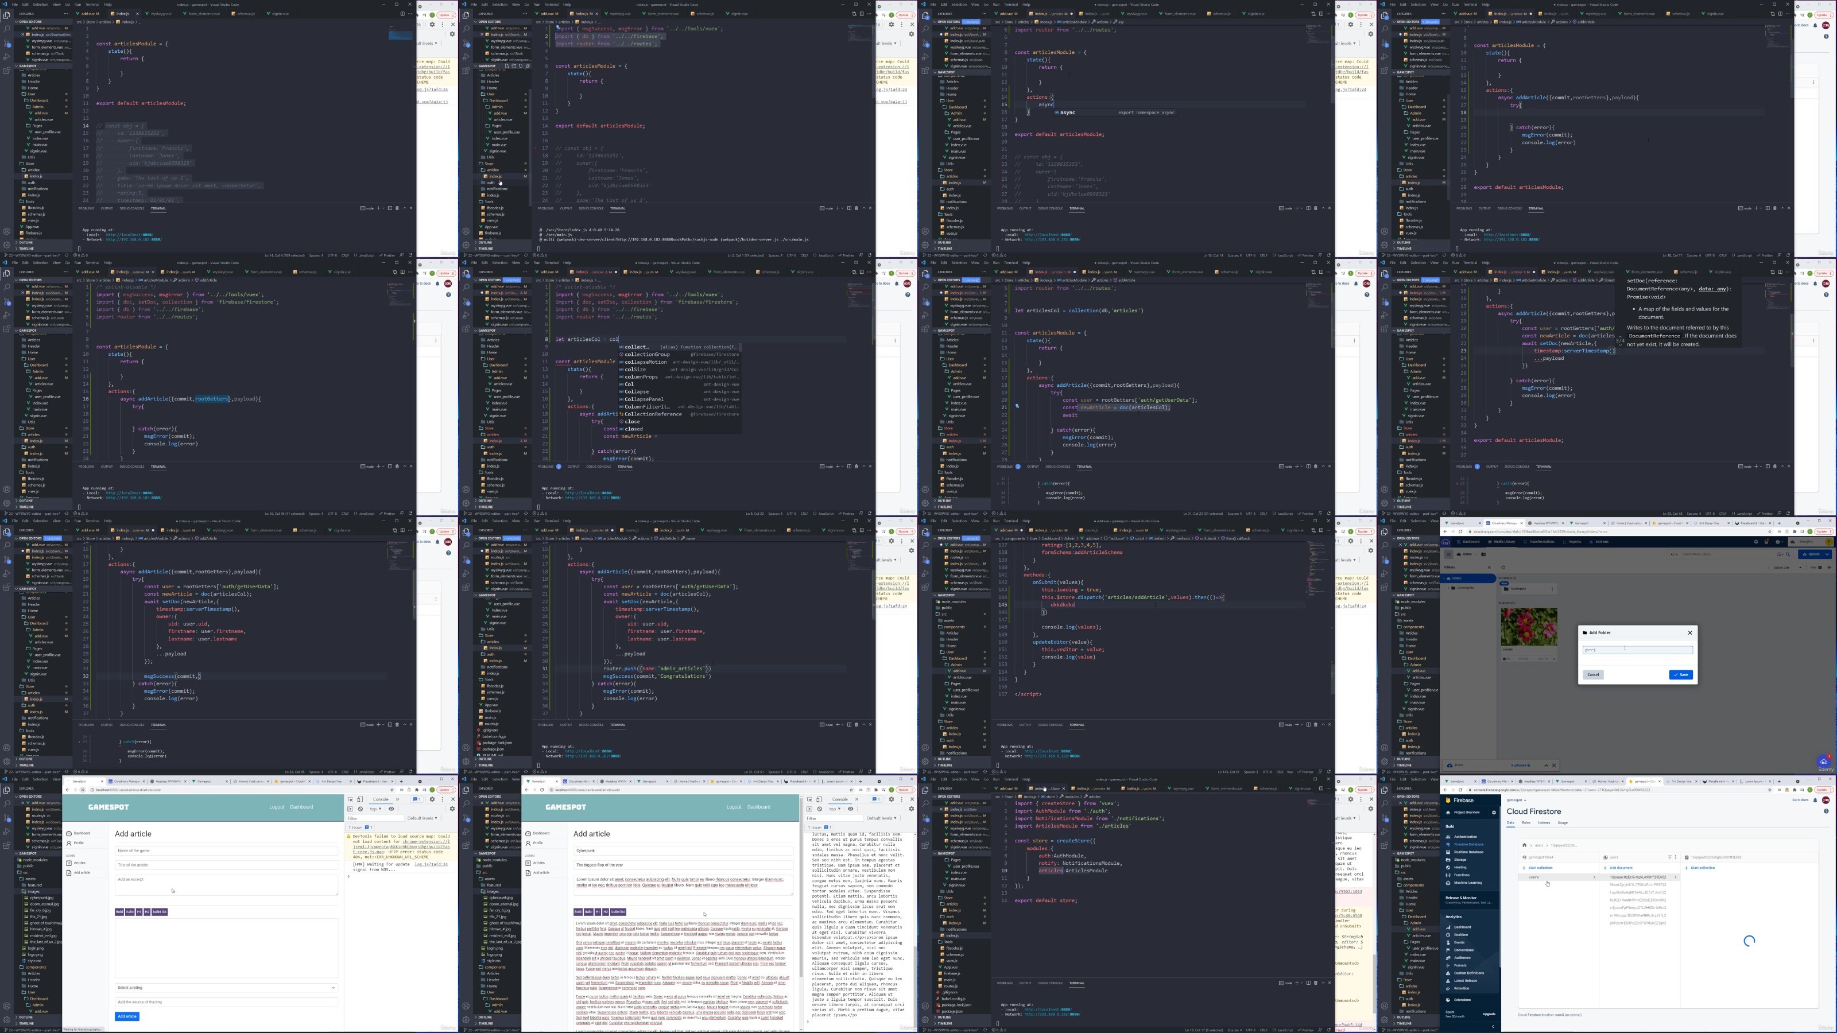Viewport: 1837px width, 1033px height.
Task: Focus the Add Folder name input field
Action: tap(1637, 650)
